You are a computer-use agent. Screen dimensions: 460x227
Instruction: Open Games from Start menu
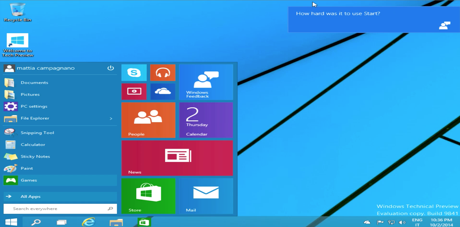click(x=60, y=180)
